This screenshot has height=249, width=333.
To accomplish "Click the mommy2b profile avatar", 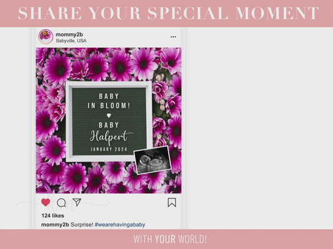I will [46, 37].
